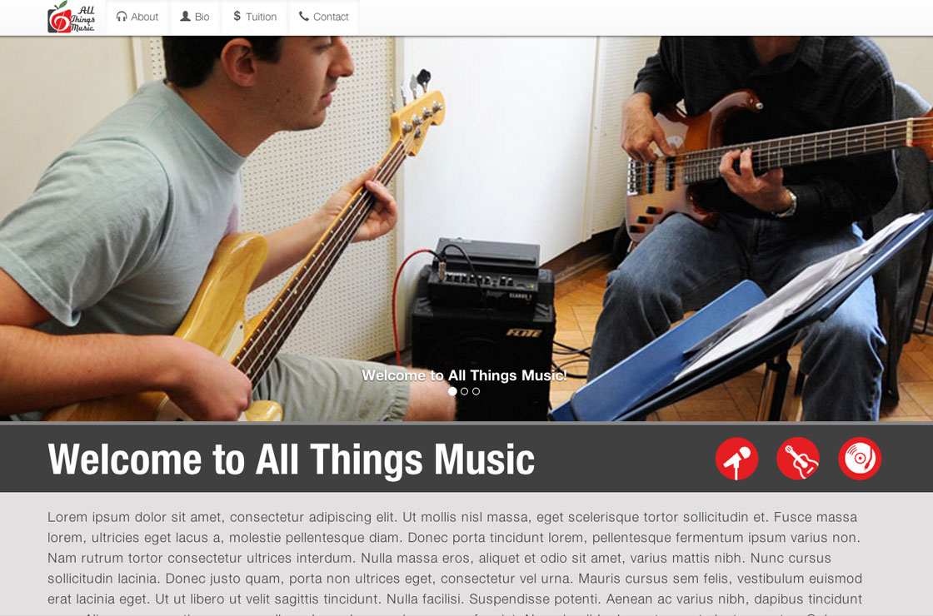Image resolution: width=933 pixels, height=616 pixels.
Task: Click the headphones icon beside About
Action: 122,17
